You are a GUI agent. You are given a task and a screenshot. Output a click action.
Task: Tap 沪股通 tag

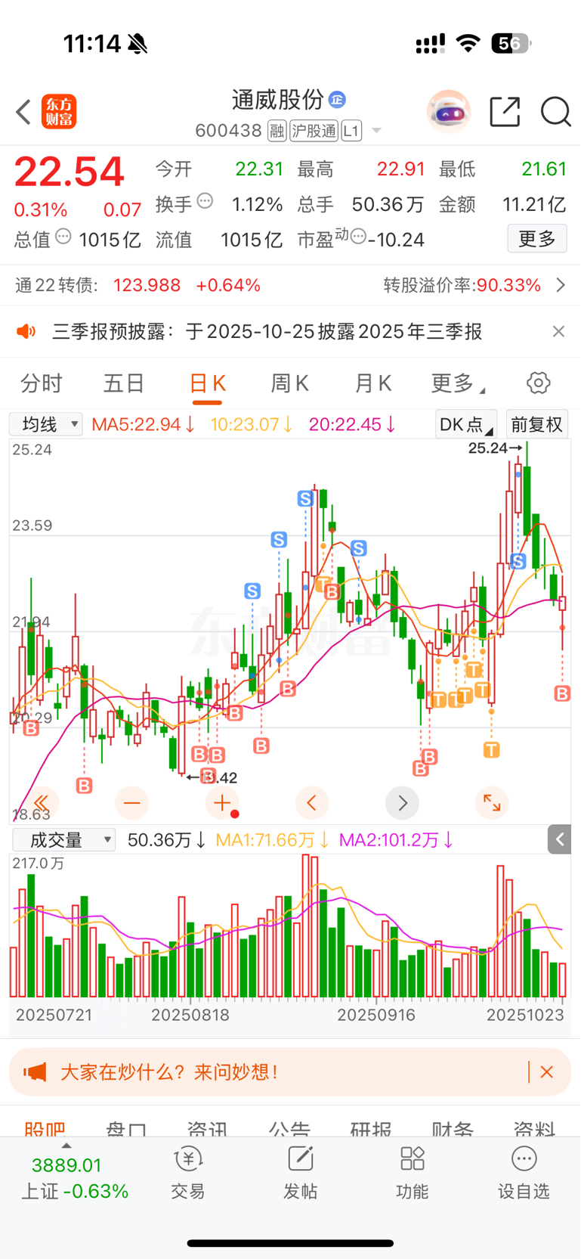click(314, 131)
